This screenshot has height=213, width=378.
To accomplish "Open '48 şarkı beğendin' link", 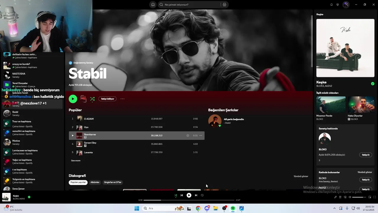I will pos(234,119).
